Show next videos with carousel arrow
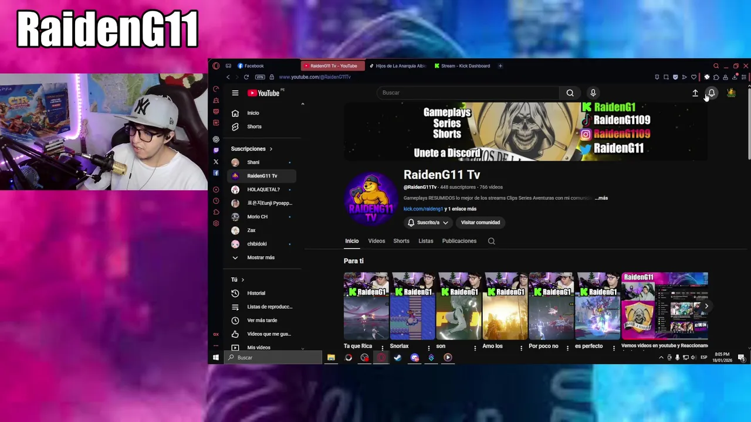Viewport: 751px width, 422px height. [x=706, y=306]
